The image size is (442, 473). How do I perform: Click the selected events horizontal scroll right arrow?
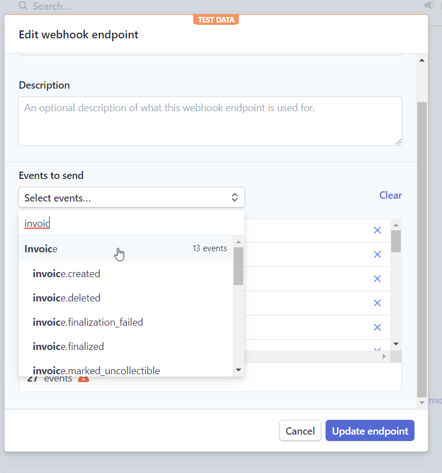coord(384,357)
